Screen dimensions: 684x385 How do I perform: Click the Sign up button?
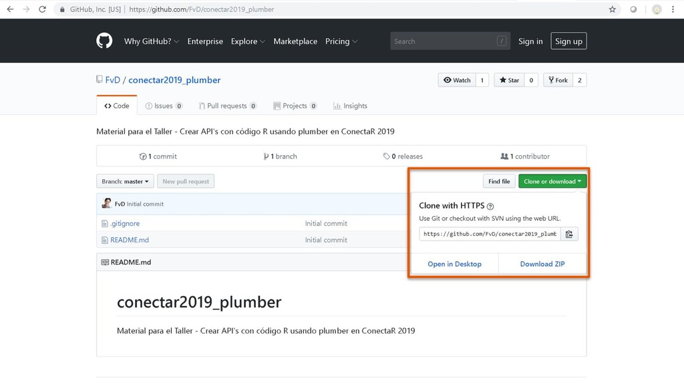click(x=568, y=41)
